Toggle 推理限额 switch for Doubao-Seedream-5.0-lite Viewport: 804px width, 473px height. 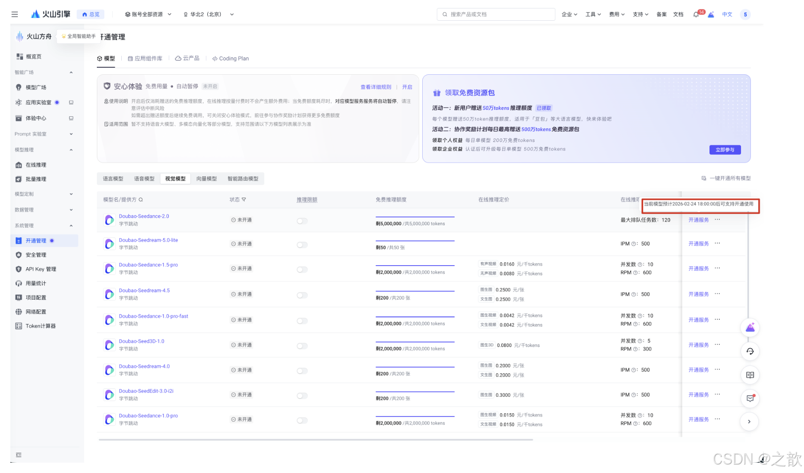click(x=302, y=245)
